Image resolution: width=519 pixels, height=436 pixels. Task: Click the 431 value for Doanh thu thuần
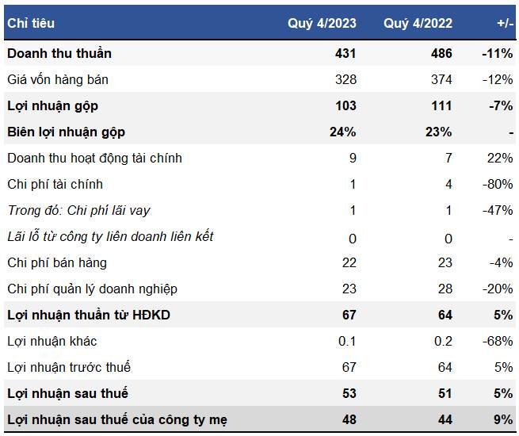pos(345,53)
